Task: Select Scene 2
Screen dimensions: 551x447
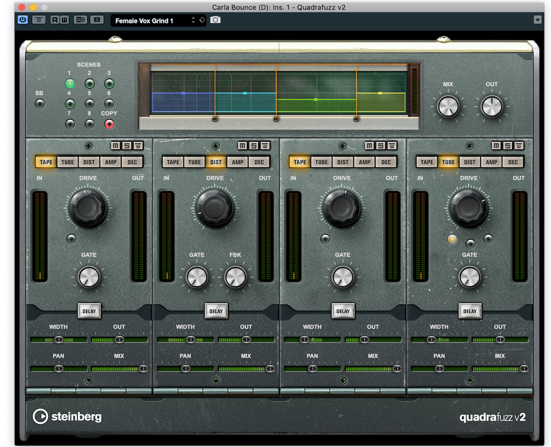Action: 90,84
